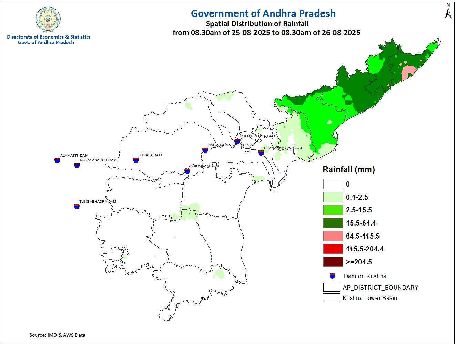
Task: Click the pale green 0.1-2.5 swatch
Action: coord(333,197)
